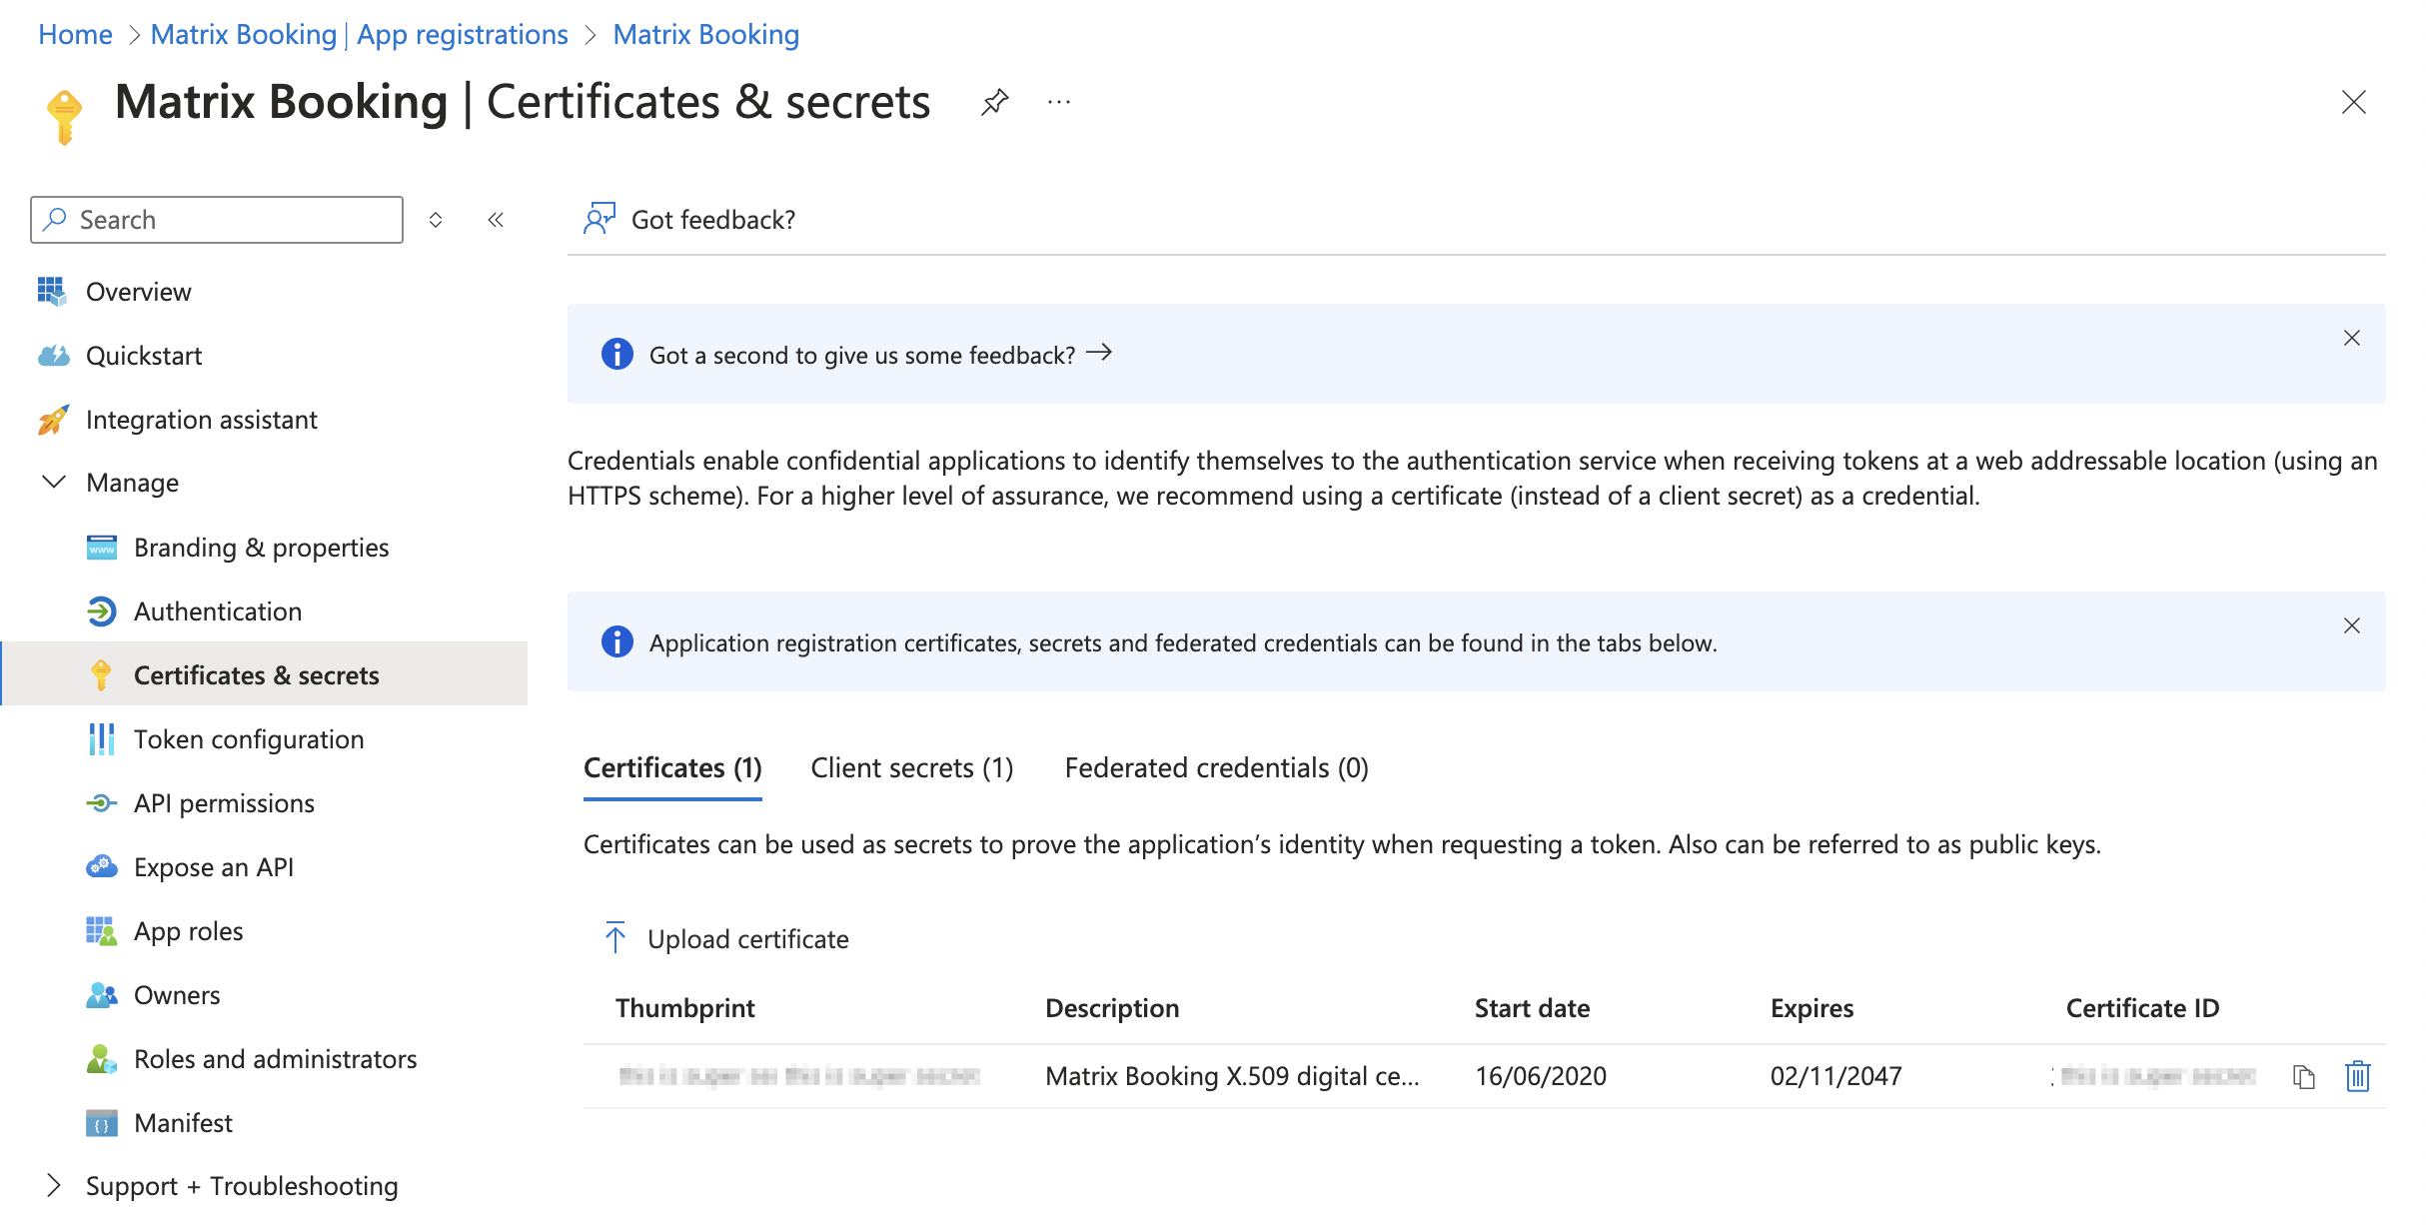The image size is (2426, 1225).
Task: Select the App roles icon
Action: tap(102, 930)
